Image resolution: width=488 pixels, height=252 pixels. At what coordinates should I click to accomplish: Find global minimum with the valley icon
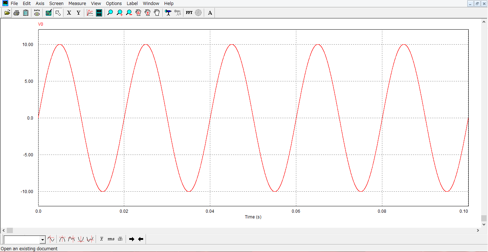coord(81,239)
